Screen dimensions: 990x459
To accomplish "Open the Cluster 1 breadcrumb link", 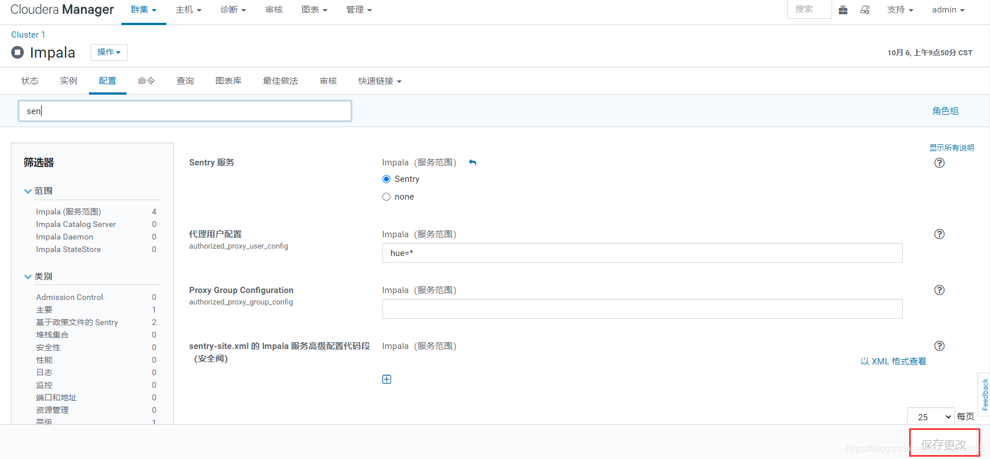I will [x=28, y=35].
